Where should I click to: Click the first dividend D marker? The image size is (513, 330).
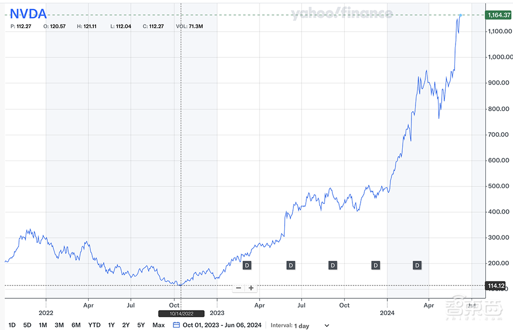247,265
